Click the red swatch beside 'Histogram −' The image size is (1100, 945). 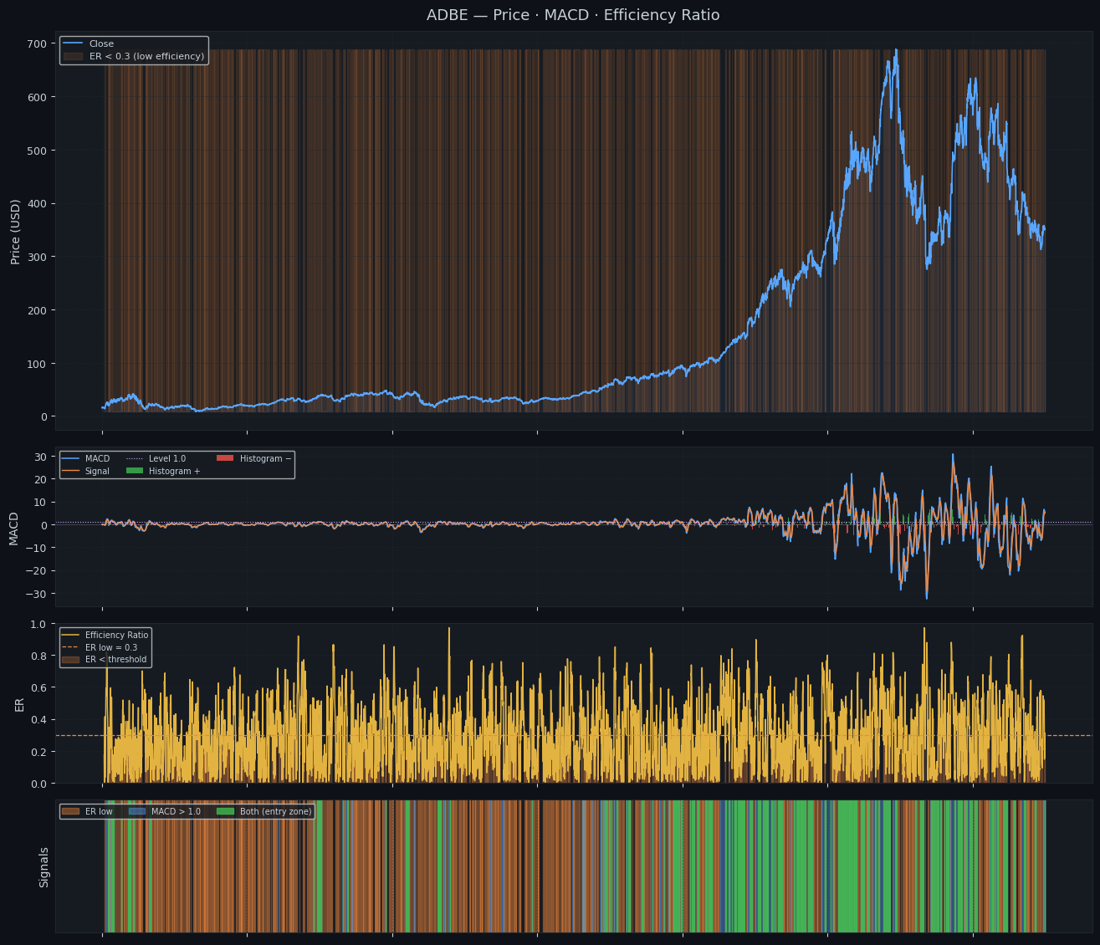click(225, 458)
